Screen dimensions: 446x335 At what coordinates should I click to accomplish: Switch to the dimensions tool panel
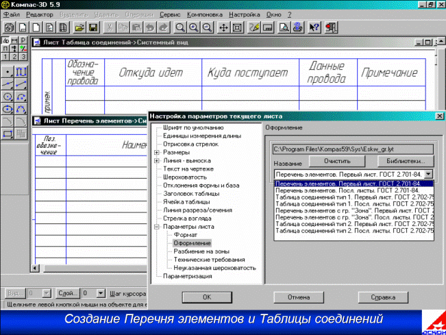(14, 40)
